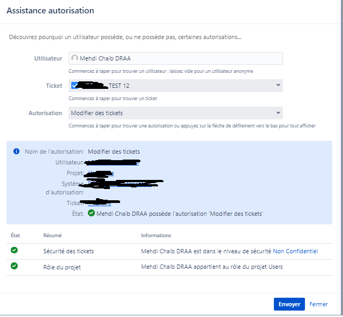Click the Découvrez pourquoi description text
The height and width of the screenshot is (317, 343).
(125, 37)
